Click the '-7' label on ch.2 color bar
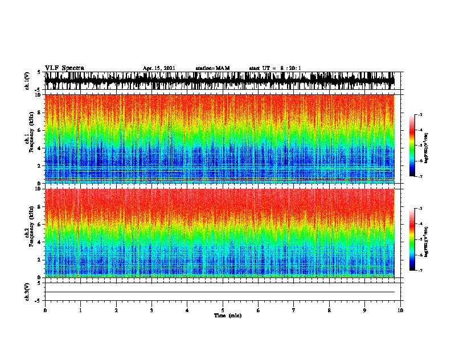451x348 pixels. click(x=420, y=270)
